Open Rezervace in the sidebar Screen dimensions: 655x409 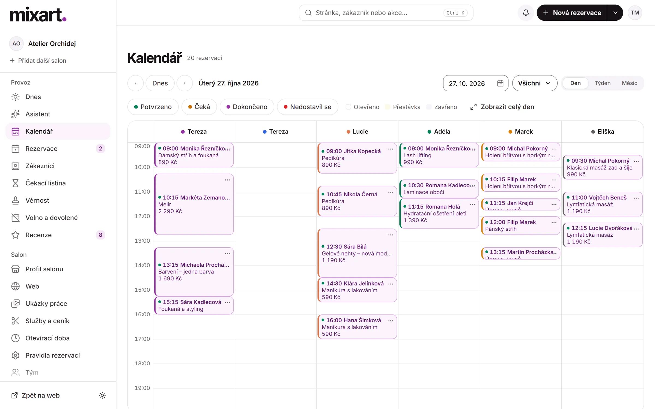(x=58, y=149)
